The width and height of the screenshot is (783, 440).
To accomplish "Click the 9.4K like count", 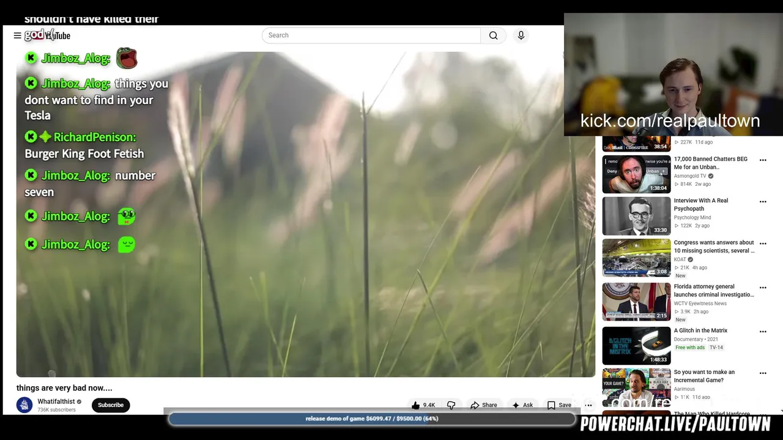I will 429,405.
